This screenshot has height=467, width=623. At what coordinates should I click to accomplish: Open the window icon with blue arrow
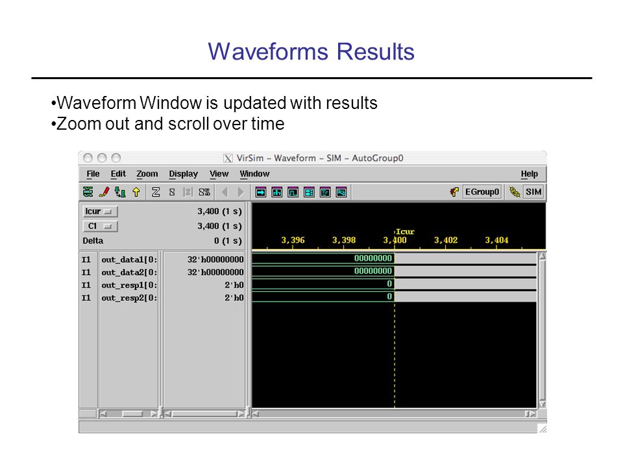[x=261, y=193]
